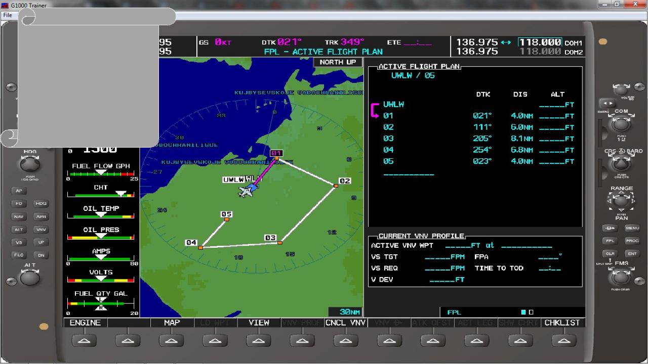Toggle the FLC flight level change key
The width and height of the screenshot is (648, 364).
tap(19, 255)
